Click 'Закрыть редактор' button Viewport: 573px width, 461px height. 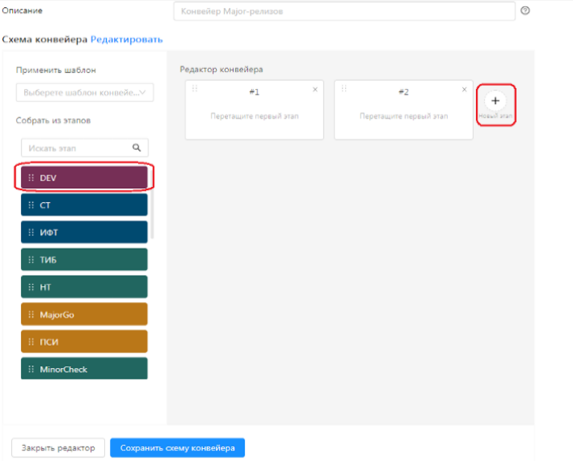coord(58,447)
